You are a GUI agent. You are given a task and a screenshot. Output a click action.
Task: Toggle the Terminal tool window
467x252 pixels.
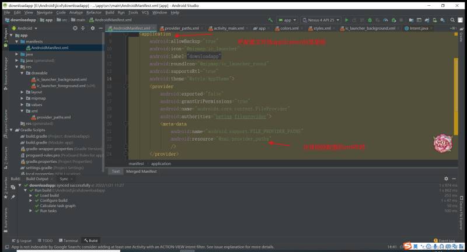point(68,240)
